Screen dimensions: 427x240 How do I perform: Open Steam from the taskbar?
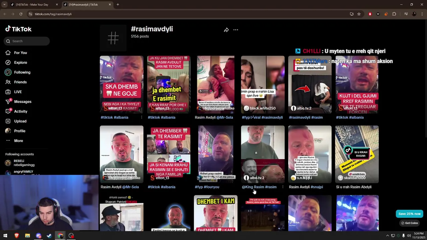49,236
